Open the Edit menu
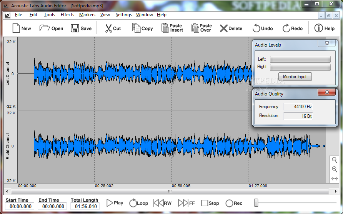This screenshot has width=343, height=214. tap(33, 15)
